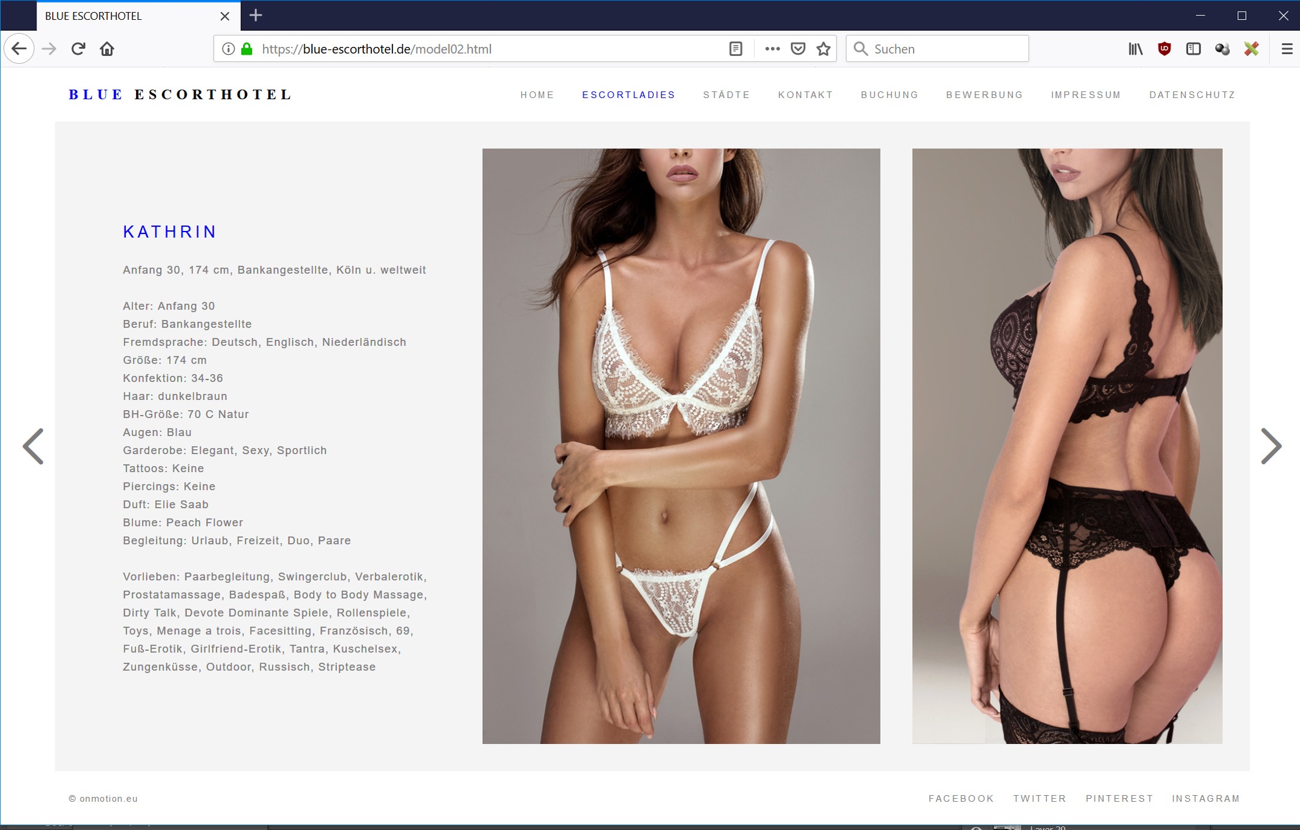Toggle reader view icon in address bar
1300x830 pixels.
point(735,49)
